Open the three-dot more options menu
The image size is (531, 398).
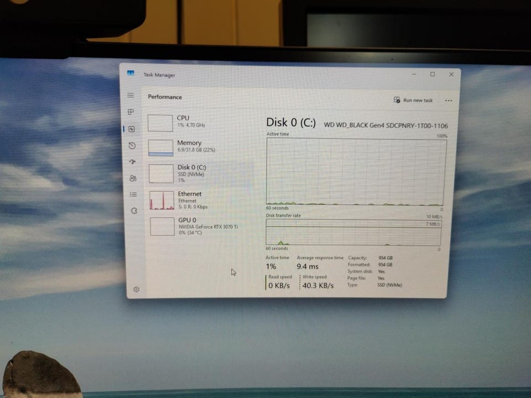pos(449,101)
